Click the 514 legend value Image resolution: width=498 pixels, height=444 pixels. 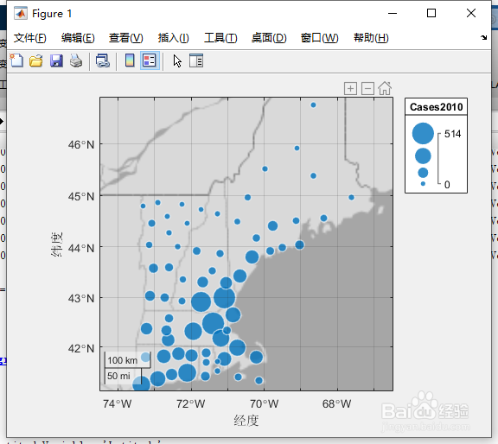[x=452, y=134]
